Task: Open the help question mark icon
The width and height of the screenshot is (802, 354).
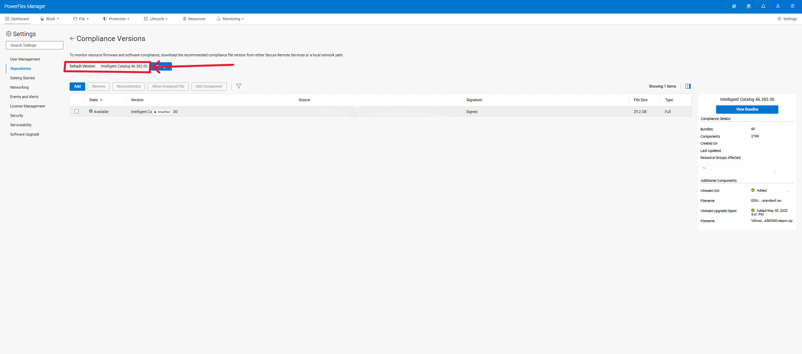Action: tap(792, 6)
